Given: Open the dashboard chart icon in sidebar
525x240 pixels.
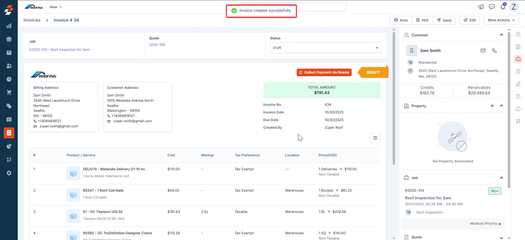Looking at the screenshot, I should point(9,26).
